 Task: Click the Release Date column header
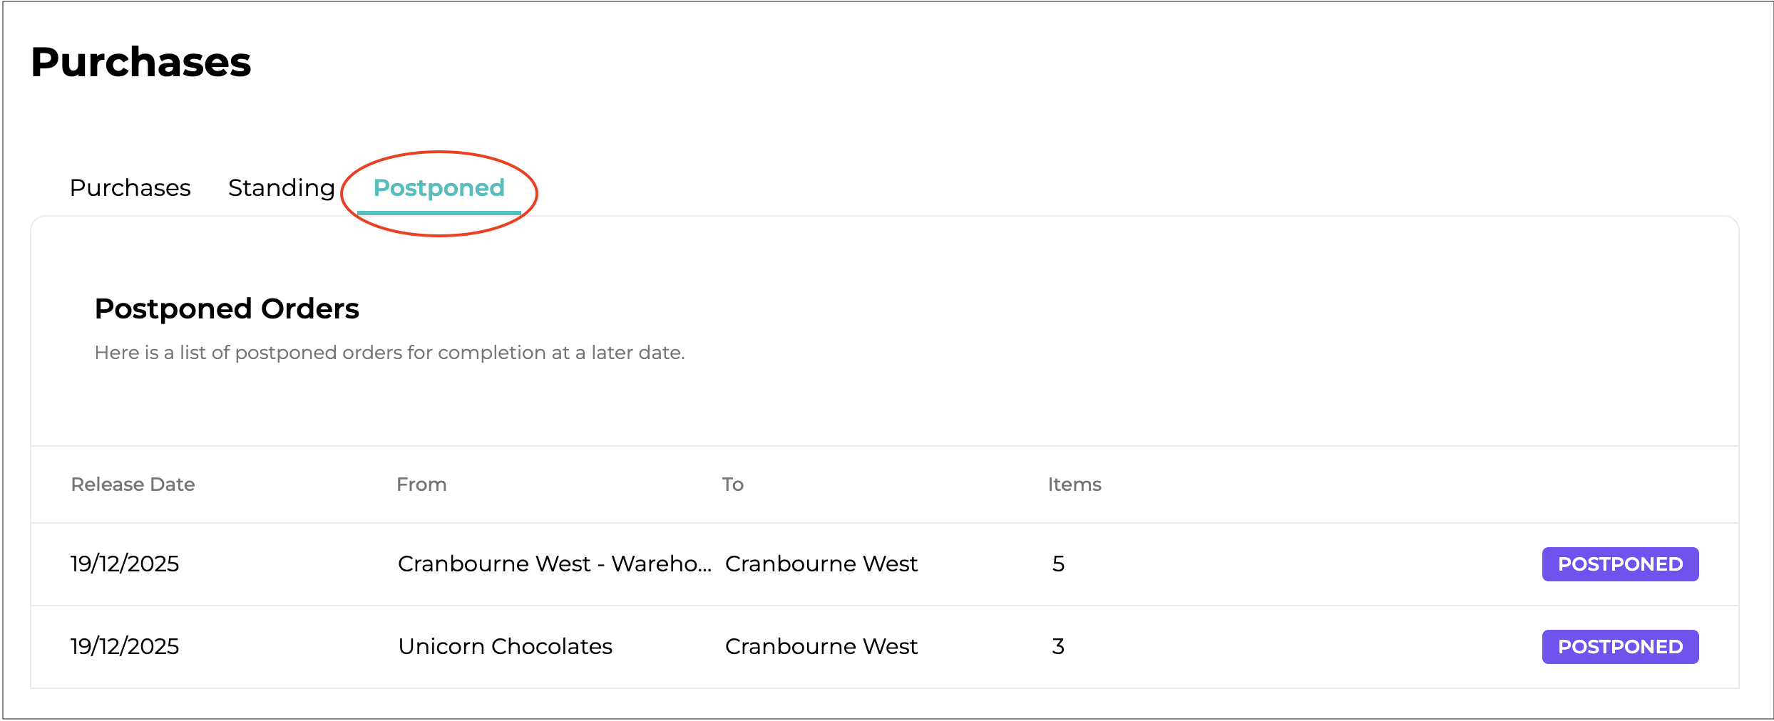[133, 484]
